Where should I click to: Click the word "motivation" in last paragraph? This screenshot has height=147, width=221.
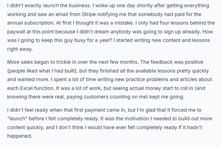pyautogui.click(x=137, y=119)
